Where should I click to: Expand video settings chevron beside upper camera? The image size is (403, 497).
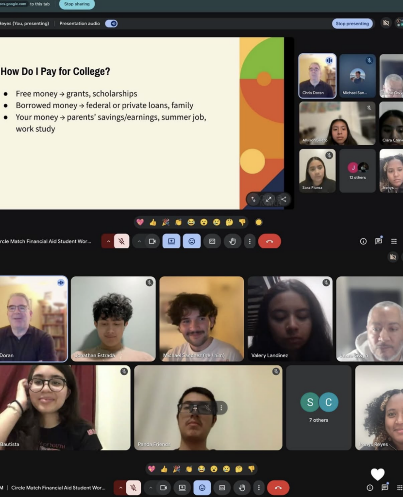point(139,241)
